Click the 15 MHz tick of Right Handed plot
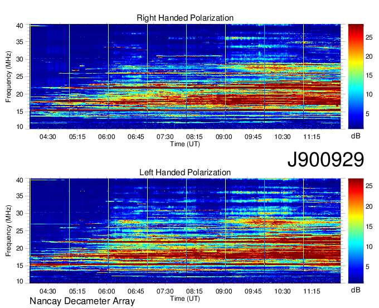The height and width of the screenshot is (308, 379). pos(20,112)
